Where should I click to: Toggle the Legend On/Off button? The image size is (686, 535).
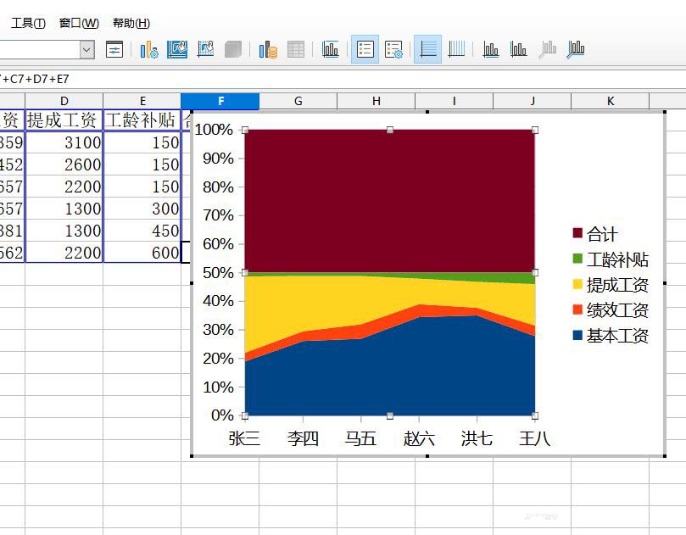coord(365,49)
